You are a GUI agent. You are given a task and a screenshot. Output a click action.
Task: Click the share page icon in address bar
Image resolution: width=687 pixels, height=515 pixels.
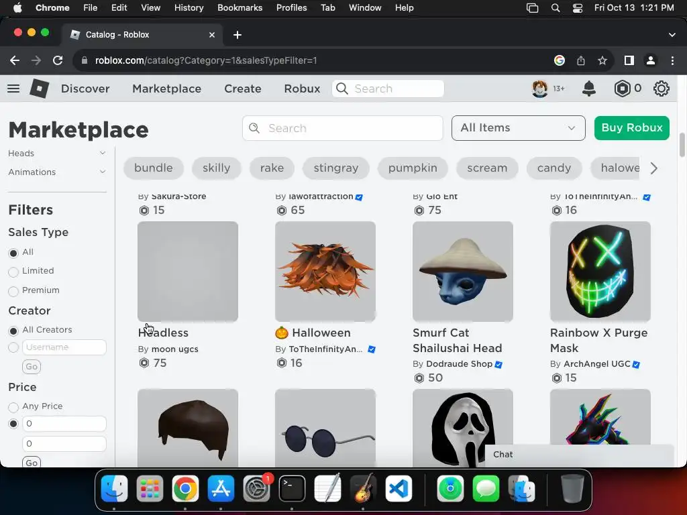[x=581, y=60]
